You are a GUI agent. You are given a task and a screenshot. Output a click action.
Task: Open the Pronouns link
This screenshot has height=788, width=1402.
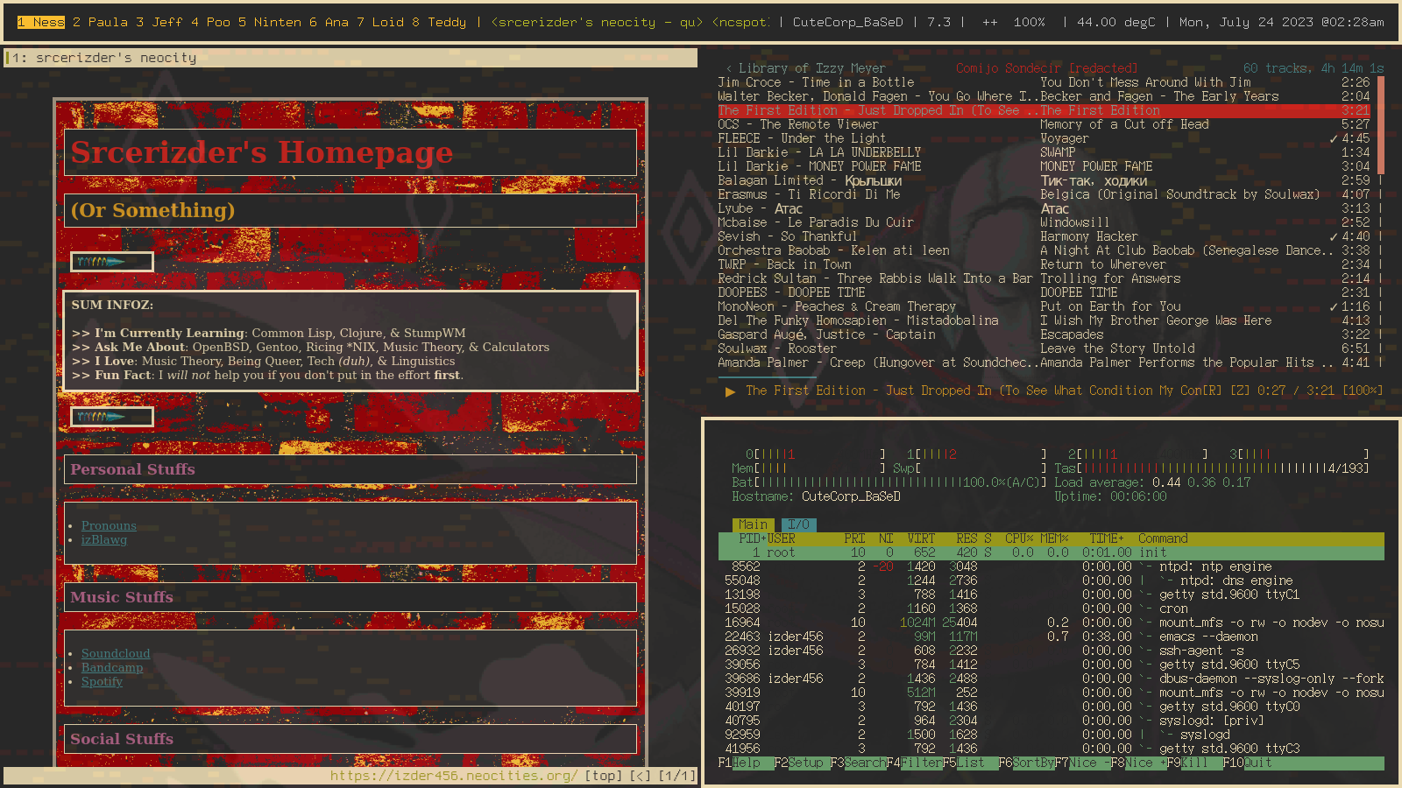point(109,525)
